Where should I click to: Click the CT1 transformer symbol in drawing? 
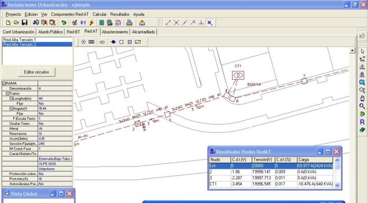point(238,75)
